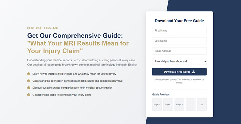Click the checkmark icon beside 'Discover what insurance companies'

pyautogui.click(x=29, y=88)
